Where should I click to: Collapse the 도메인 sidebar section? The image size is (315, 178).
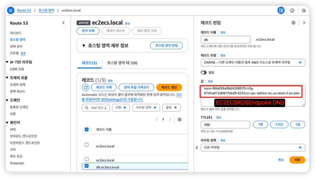coord(7,100)
